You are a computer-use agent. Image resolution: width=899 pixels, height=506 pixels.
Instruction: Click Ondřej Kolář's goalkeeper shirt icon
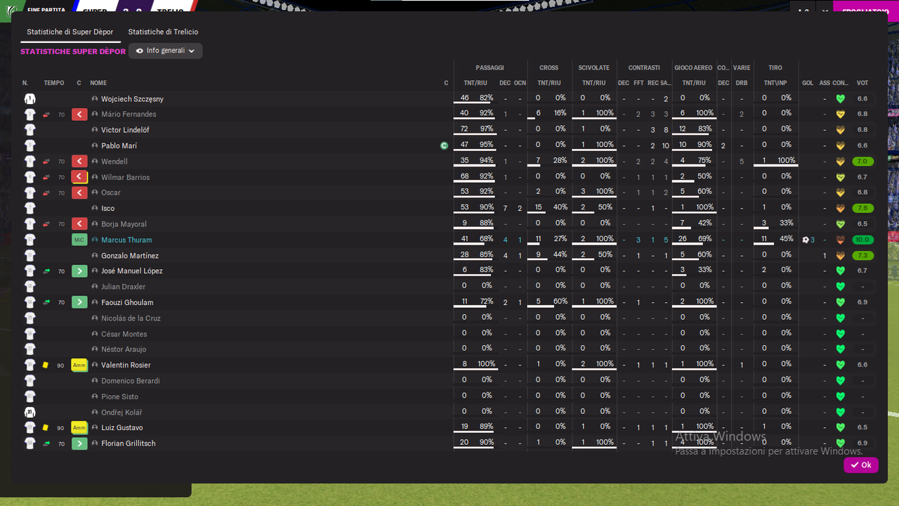click(x=29, y=413)
